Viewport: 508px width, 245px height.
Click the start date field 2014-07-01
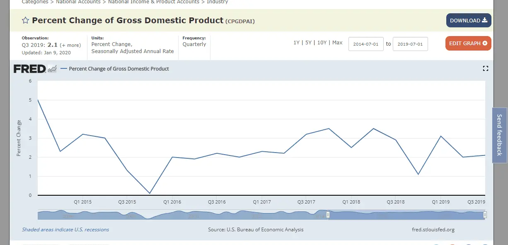366,44
